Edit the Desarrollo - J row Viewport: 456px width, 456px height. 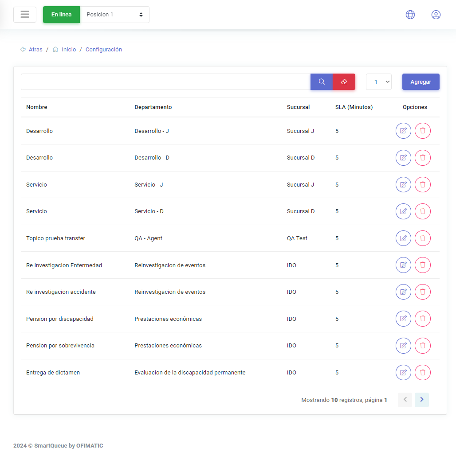403,131
